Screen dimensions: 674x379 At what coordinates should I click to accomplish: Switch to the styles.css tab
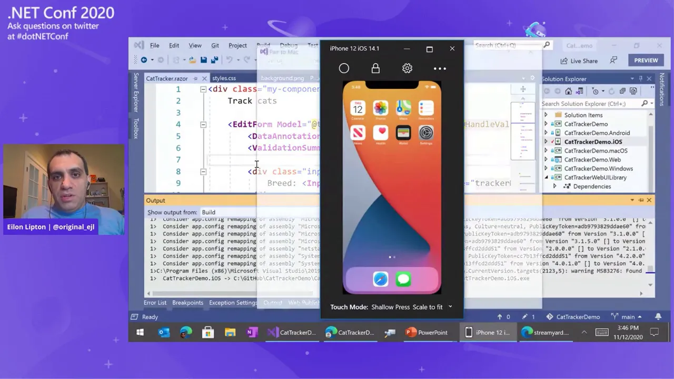pos(224,78)
